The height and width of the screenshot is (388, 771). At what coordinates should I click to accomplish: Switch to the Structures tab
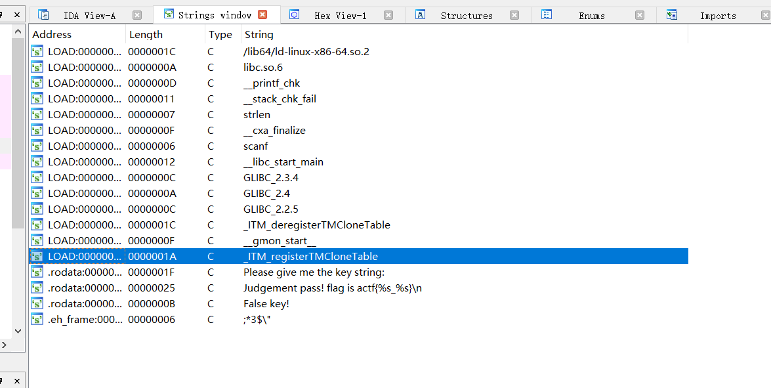coord(466,15)
